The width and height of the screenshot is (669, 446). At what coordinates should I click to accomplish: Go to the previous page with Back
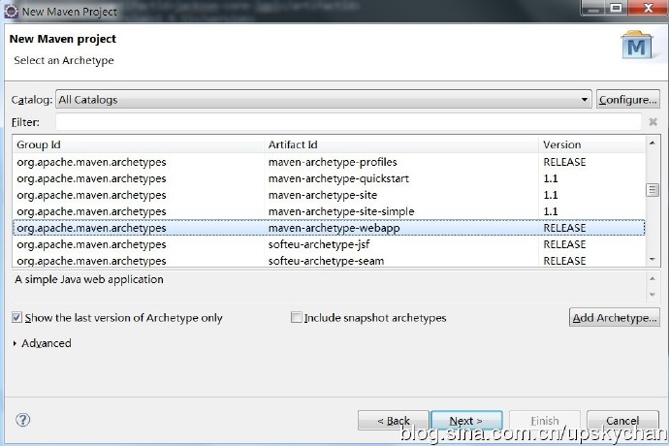point(393,421)
